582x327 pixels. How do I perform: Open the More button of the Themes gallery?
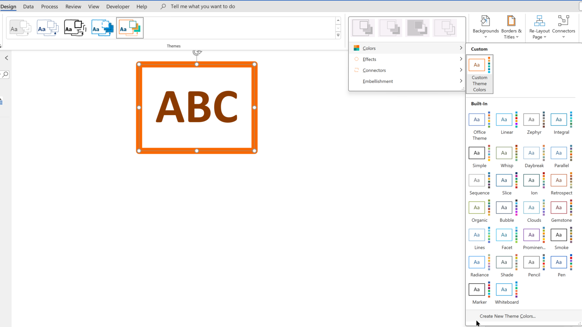[x=338, y=35]
